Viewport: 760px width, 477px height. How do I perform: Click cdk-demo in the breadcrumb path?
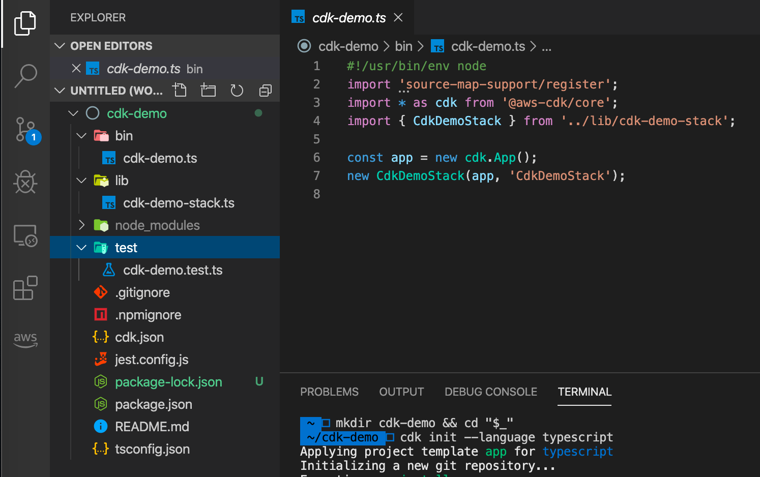point(348,46)
